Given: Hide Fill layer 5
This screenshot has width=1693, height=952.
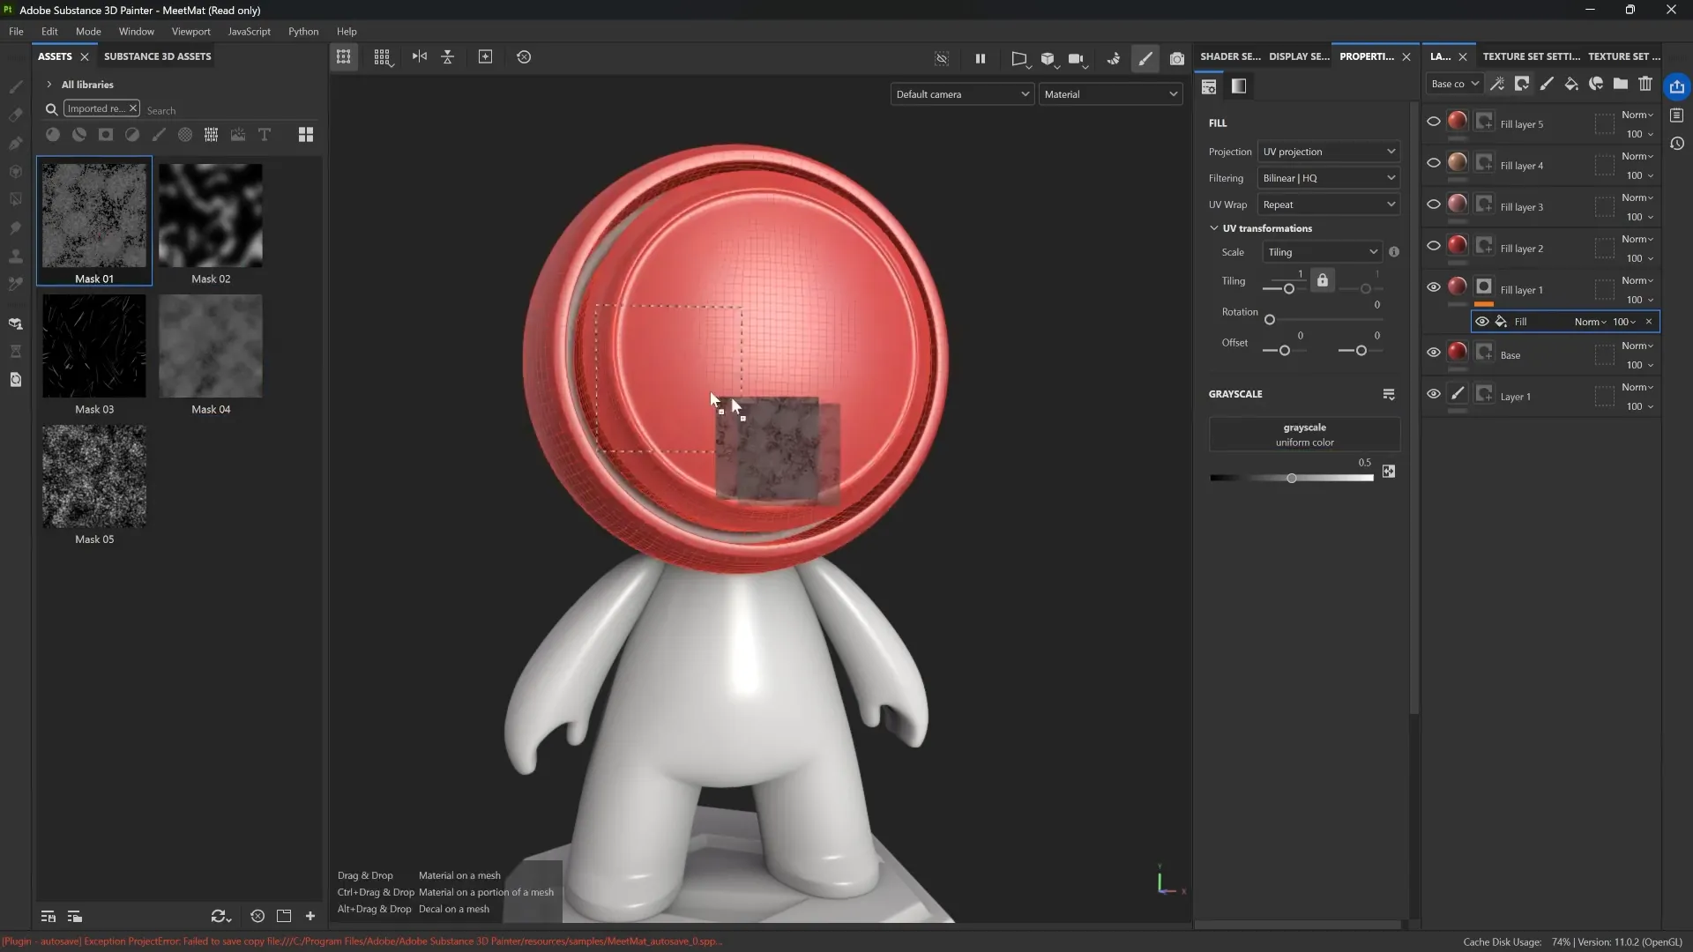Looking at the screenshot, I should [1434, 122].
